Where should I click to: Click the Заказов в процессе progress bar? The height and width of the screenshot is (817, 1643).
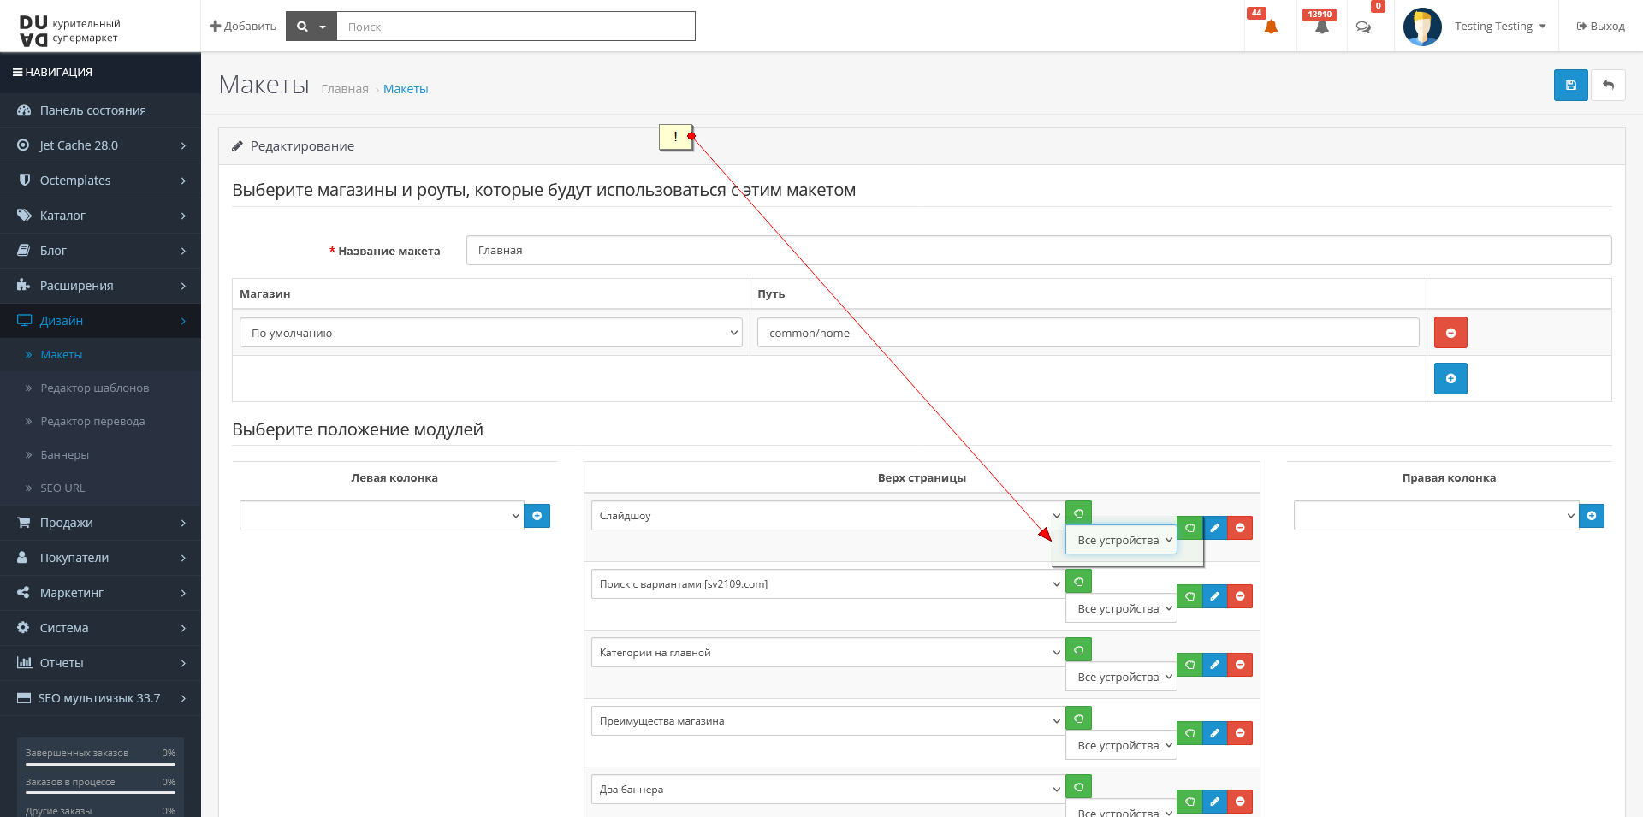[x=100, y=793]
